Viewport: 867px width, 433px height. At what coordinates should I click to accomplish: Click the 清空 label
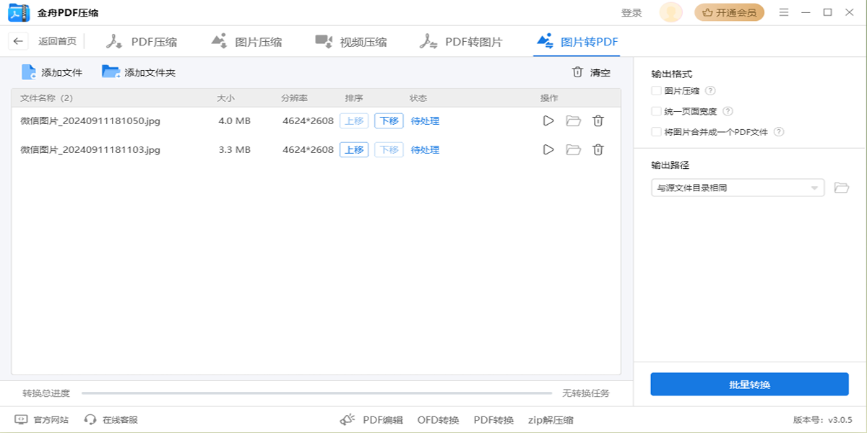point(600,72)
